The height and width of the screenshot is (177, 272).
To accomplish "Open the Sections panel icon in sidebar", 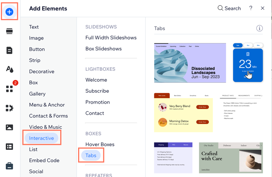I will [9, 31].
